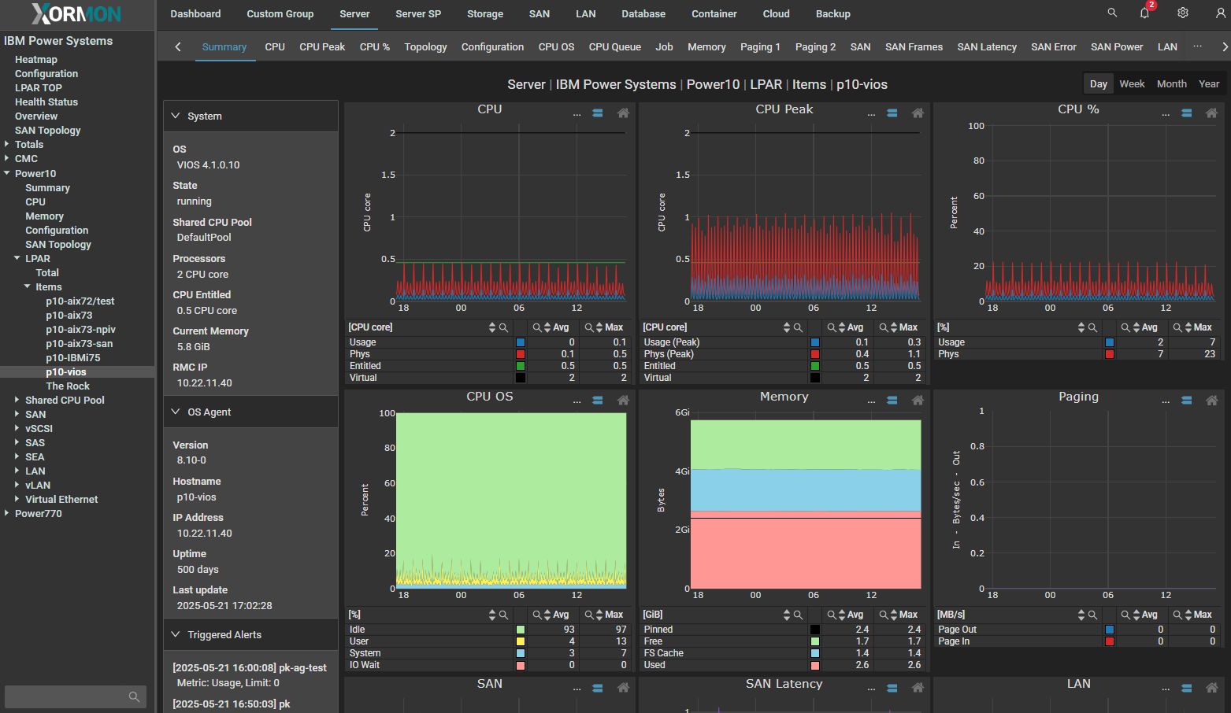This screenshot has width=1231, height=713.
Task: Click the search icon in the CPU legend name column
Action: 503,327
